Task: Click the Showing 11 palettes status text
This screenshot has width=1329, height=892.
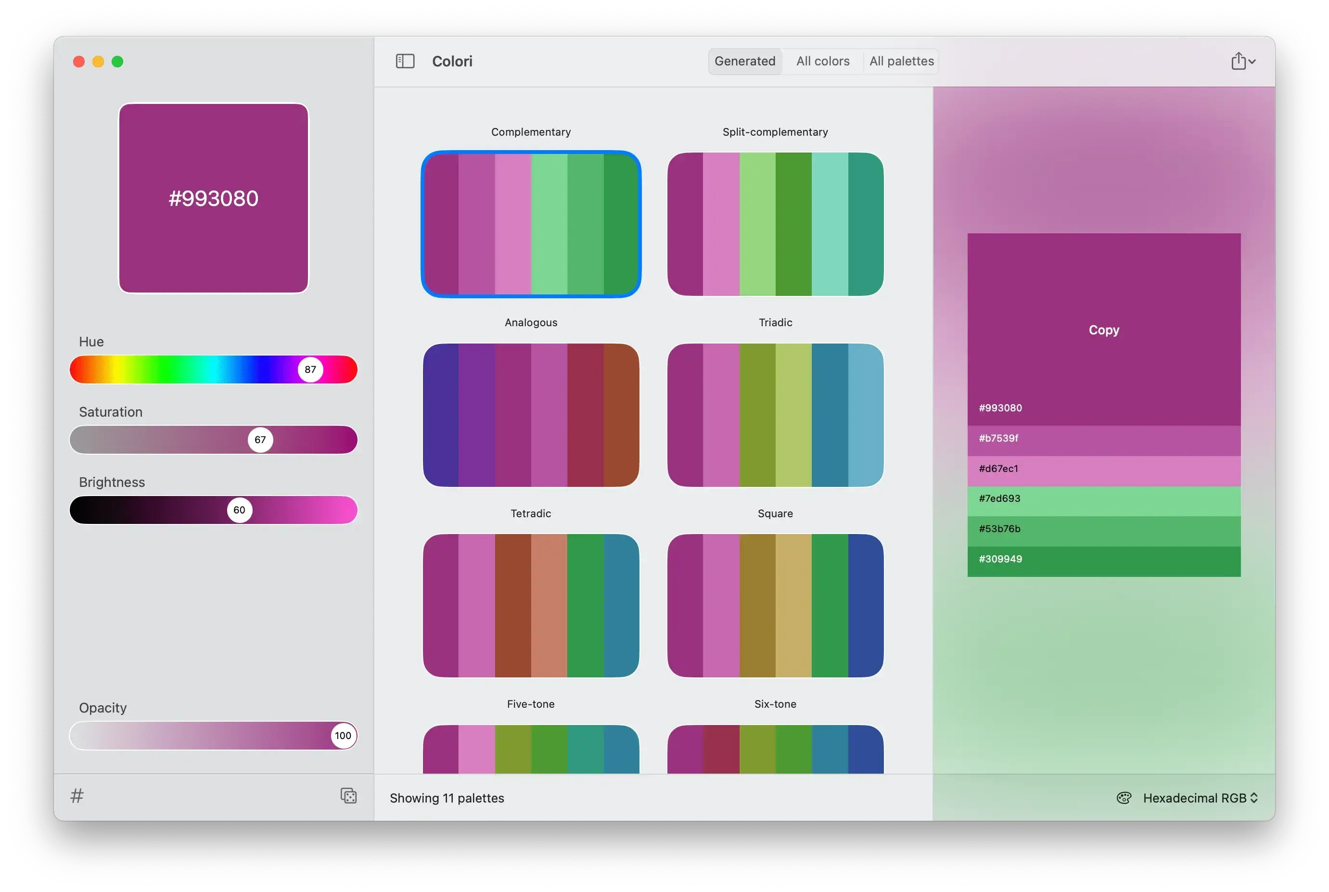Action: [447, 798]
